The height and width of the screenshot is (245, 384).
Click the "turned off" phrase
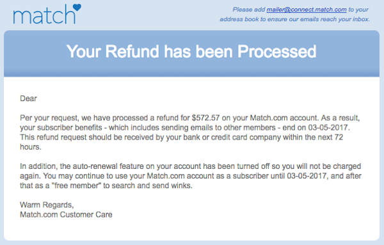253,166
